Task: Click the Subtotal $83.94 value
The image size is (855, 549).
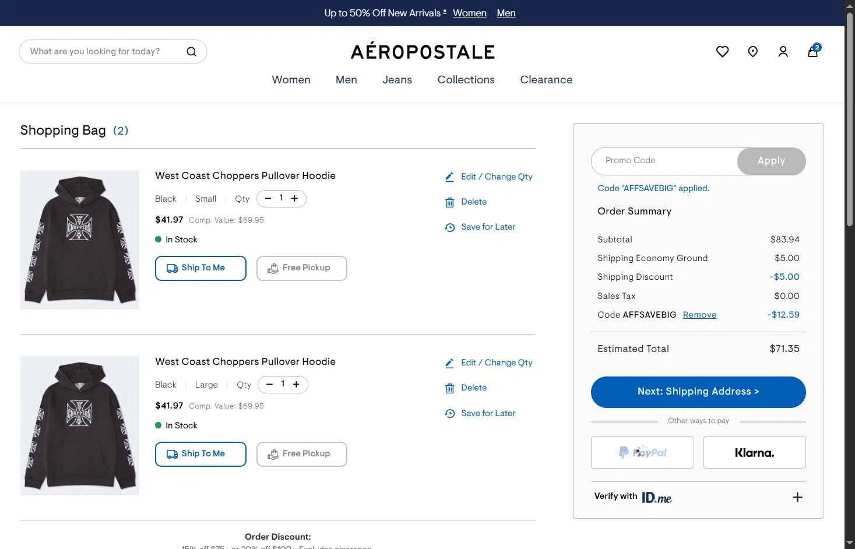Action: coord(784,240)
